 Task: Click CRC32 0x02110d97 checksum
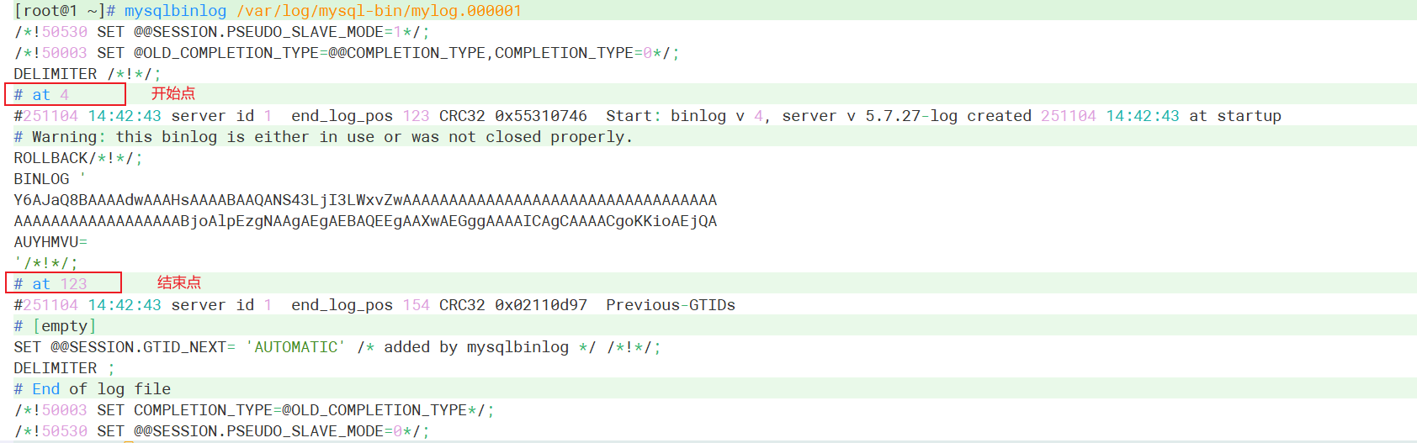point(513,305)
